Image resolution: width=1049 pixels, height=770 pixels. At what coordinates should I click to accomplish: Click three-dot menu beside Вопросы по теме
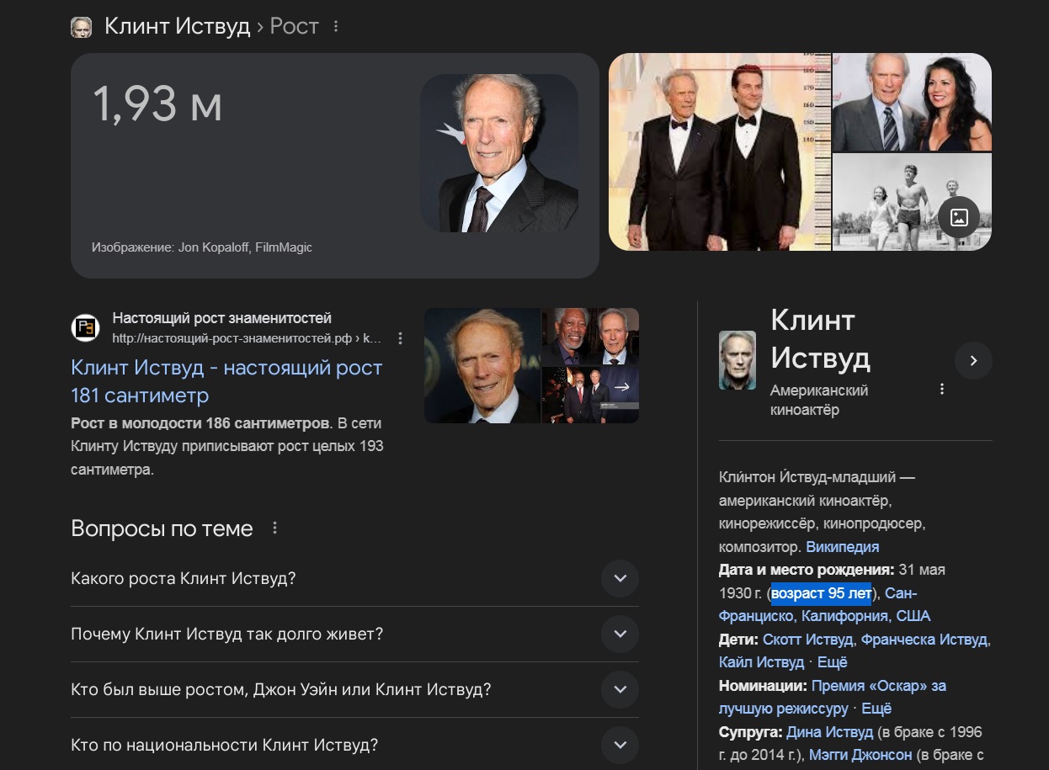(274, 528)
